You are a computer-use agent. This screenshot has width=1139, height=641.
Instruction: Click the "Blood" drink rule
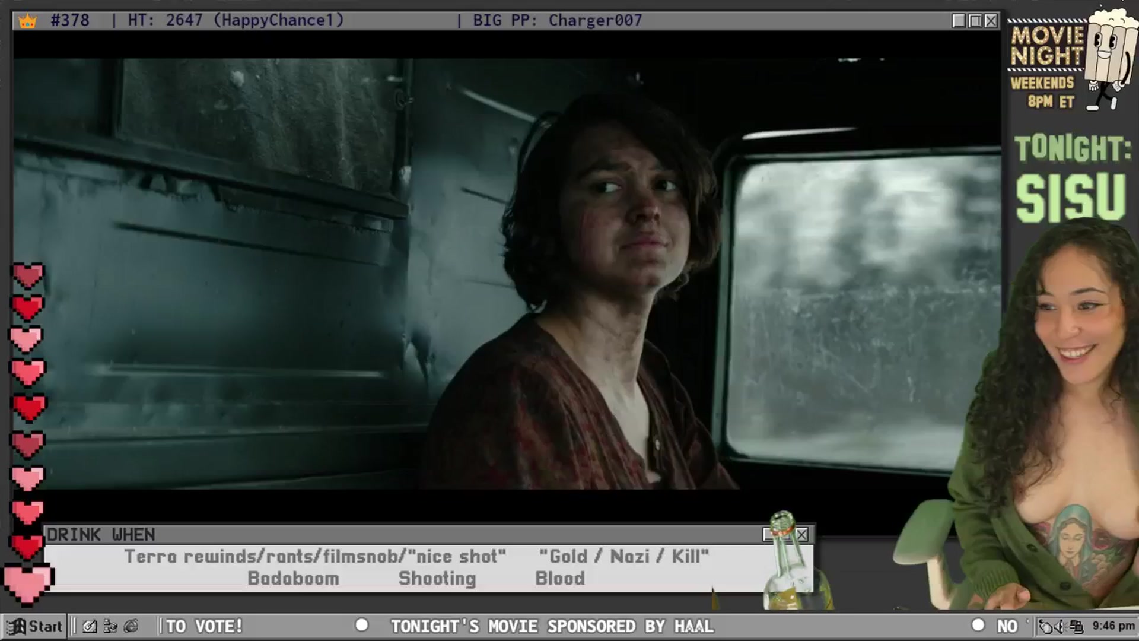[x=559, y=579]
